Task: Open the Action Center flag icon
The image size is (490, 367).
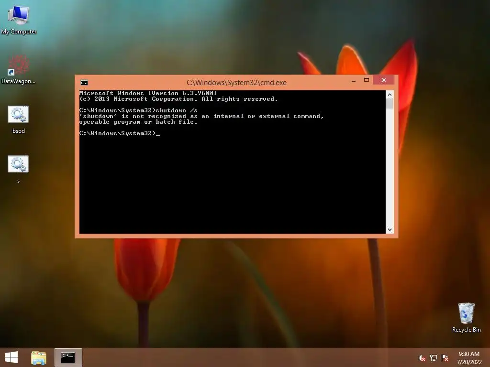Action: (445, 358)
